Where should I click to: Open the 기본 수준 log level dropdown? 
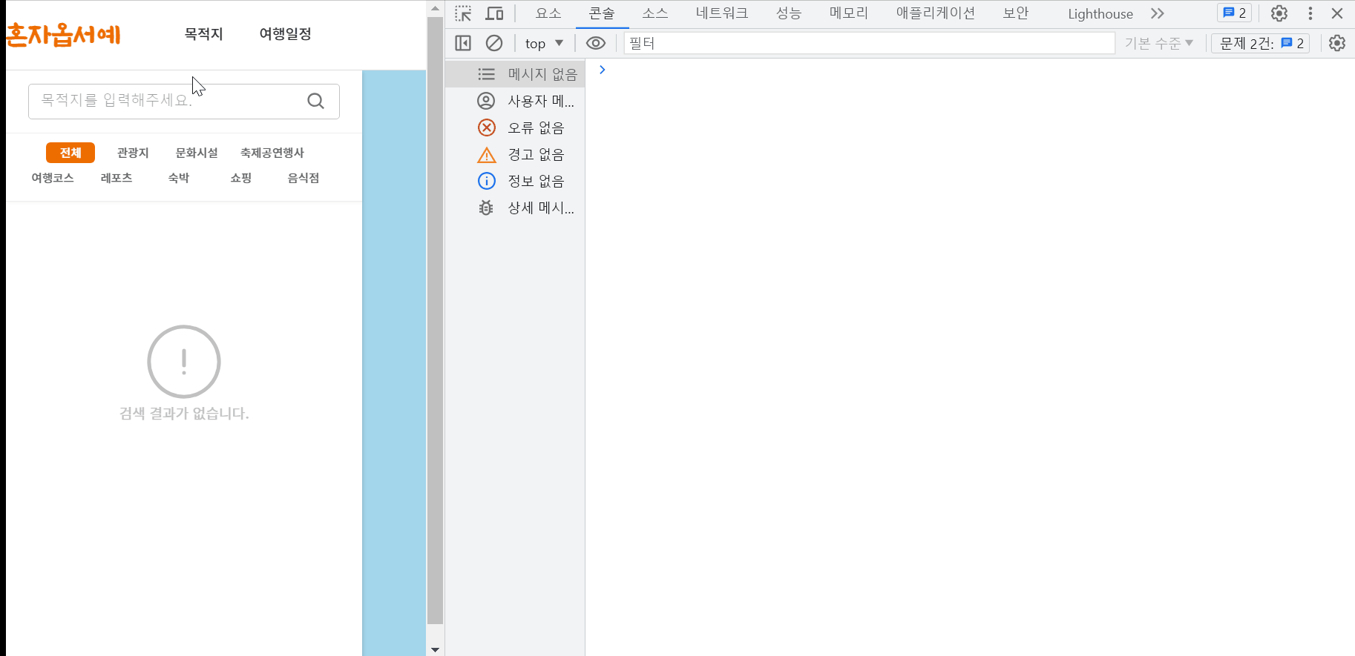pyautogui.click(x=1159, y=43)
